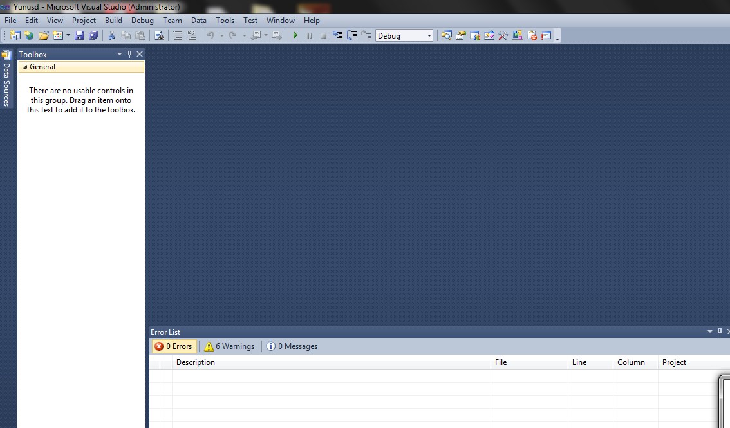Screen dimensions: 730x428
Task: Open the Window menu
Action: coord(280,21)
